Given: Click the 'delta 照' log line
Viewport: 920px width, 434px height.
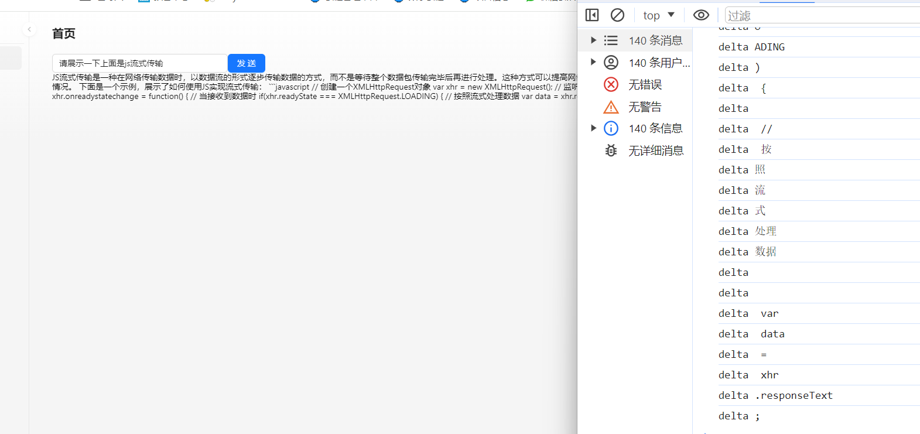Looking at the screenshot, I should point(819,170).
